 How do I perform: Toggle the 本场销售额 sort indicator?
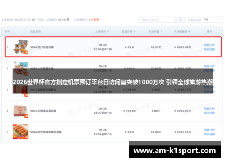pyautogui.click(x=189, y=31)
